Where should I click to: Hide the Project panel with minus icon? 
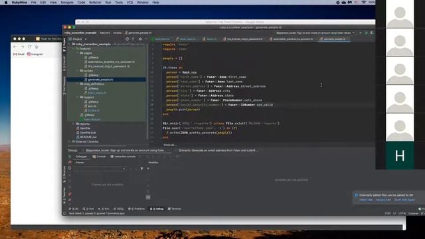(146, 39)
